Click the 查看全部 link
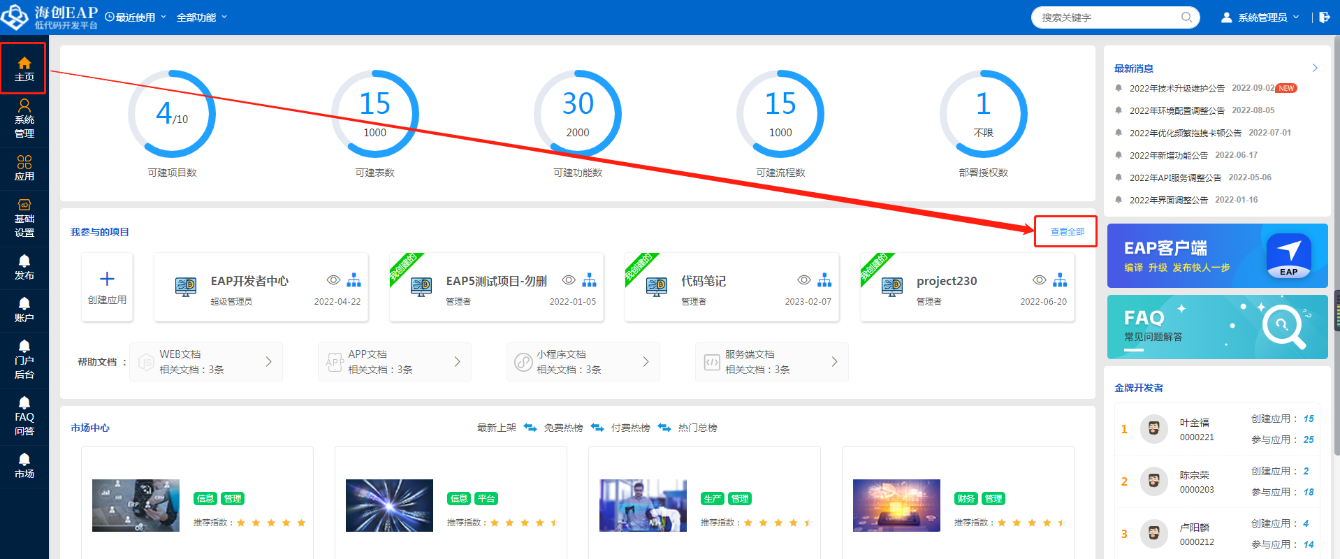Viewport: 1340px width, 559px height. [1067, 232]
